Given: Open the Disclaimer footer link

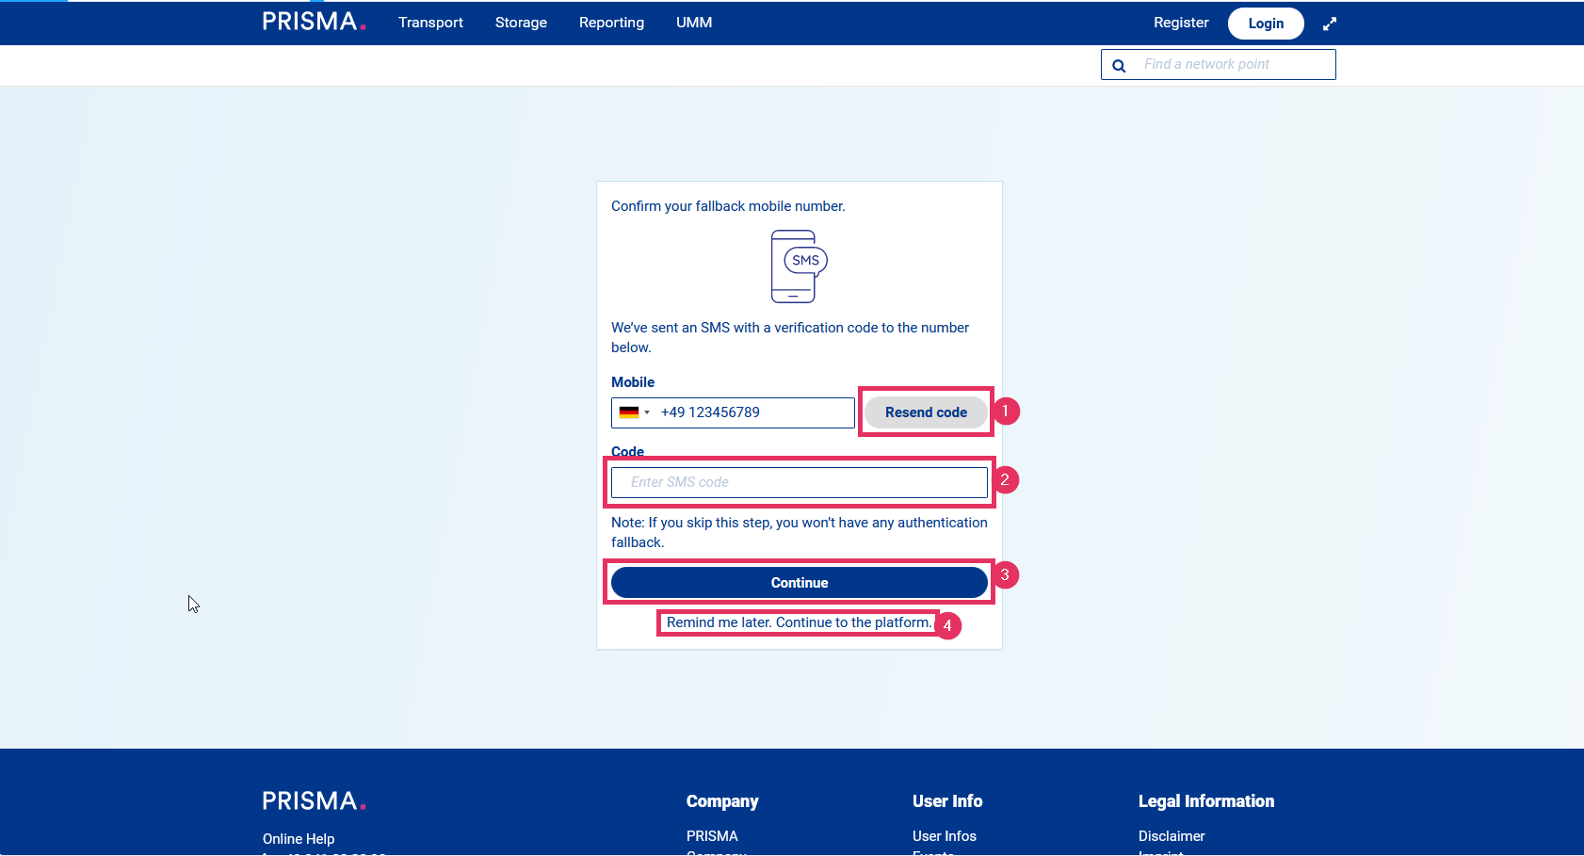Looking at the screenshot, I should tap(1172, 836).
